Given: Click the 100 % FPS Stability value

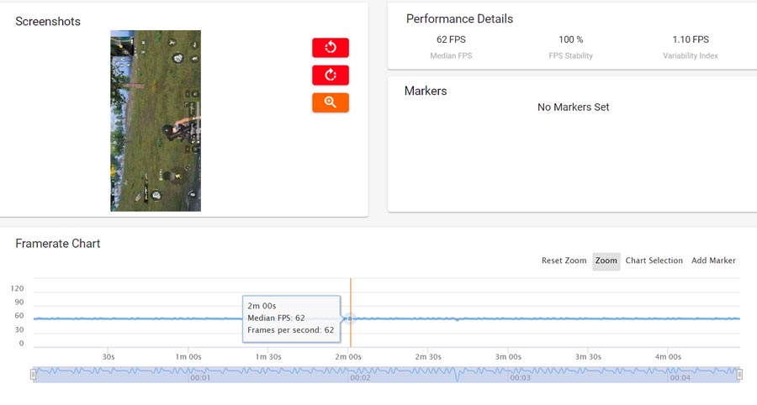Looking at the screenshot, I should [570, 39].
